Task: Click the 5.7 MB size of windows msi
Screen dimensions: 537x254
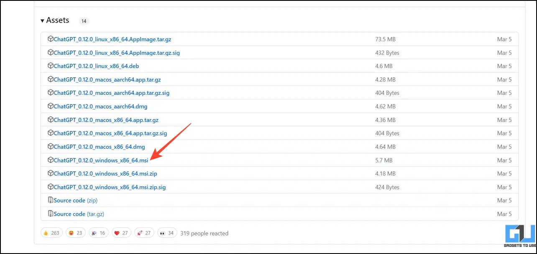Action: pos(384,160)
